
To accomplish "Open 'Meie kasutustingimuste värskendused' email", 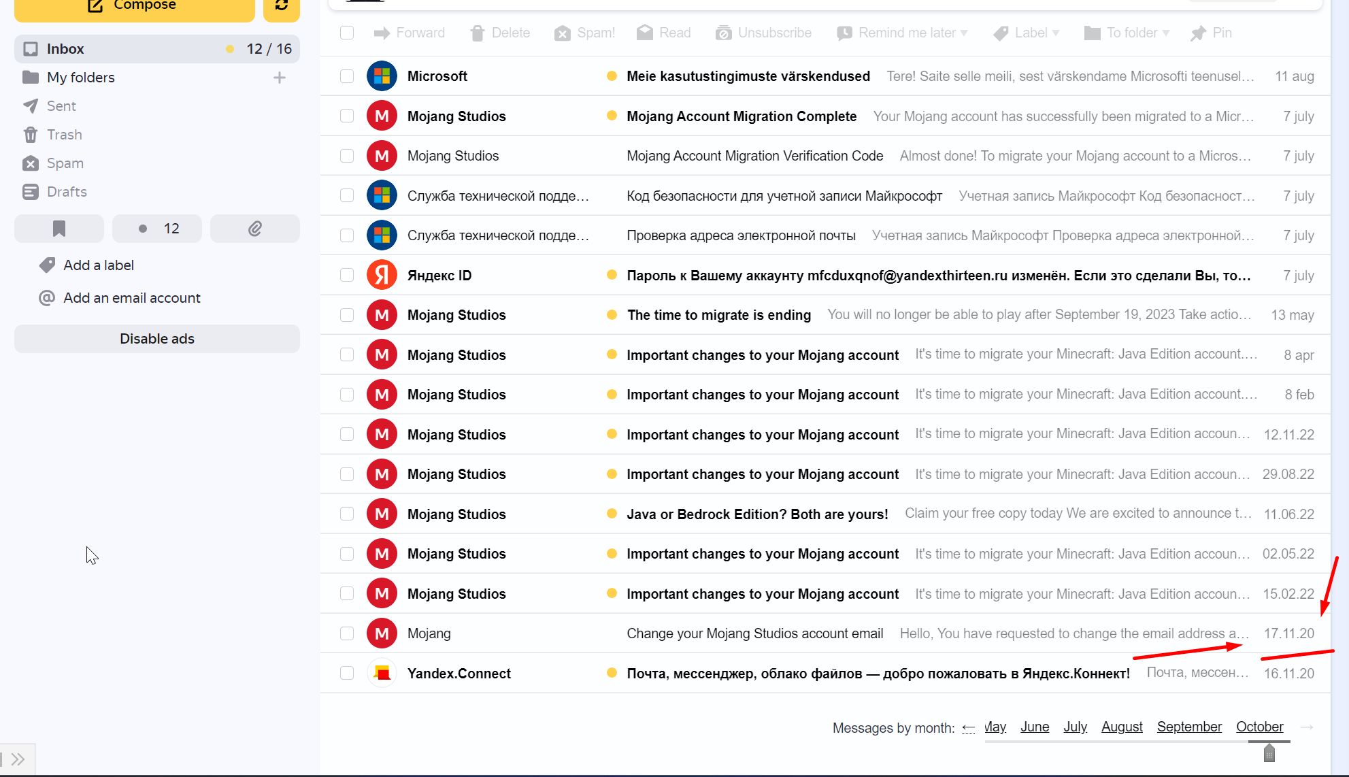I will coord(748,76).
